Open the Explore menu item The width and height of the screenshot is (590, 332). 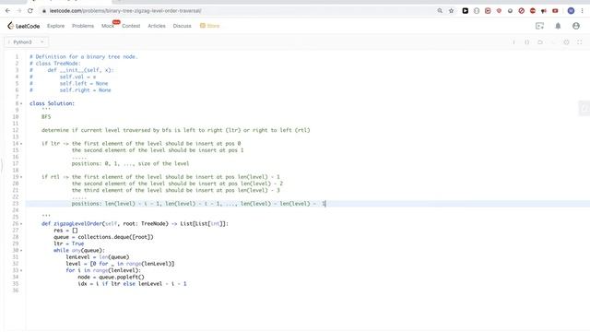click(55, 26)
